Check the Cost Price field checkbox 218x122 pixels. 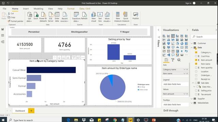(196, 56)
